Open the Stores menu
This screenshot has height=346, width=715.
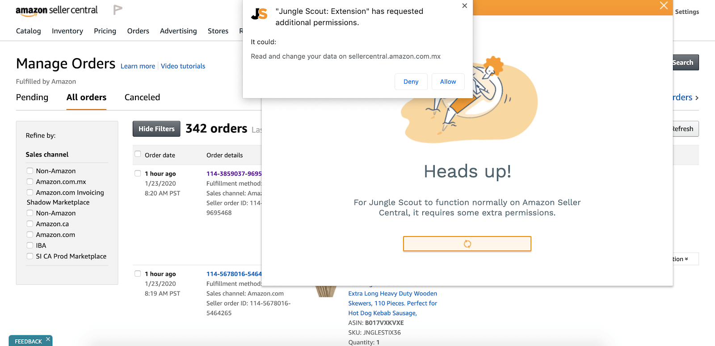(x=218, y=31)
